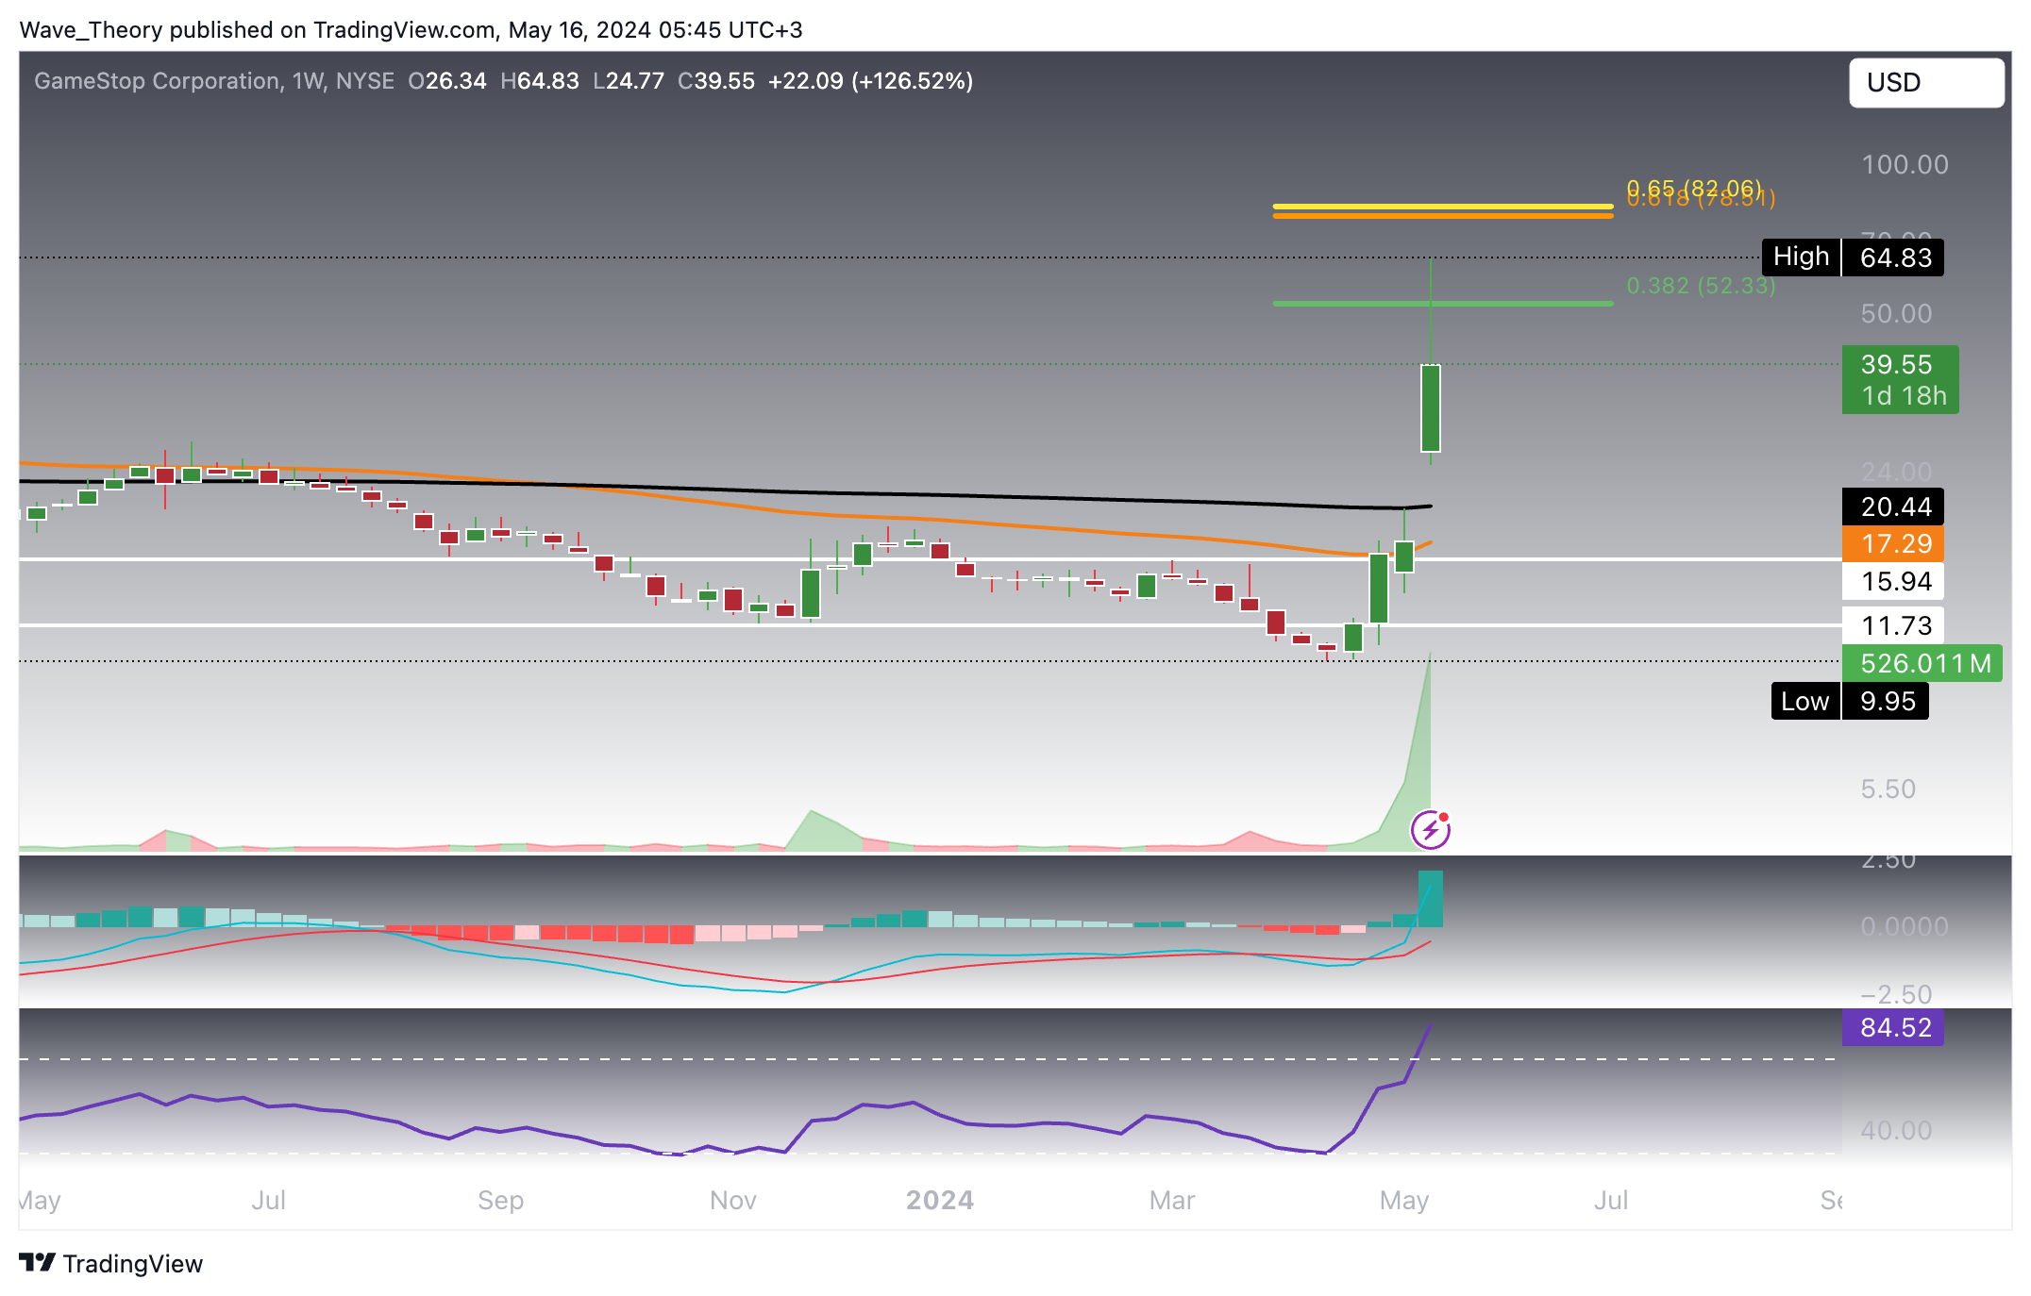The image size is (2031, 1296).
Task: Click the 526.011M volume label
Action: 1922,663
